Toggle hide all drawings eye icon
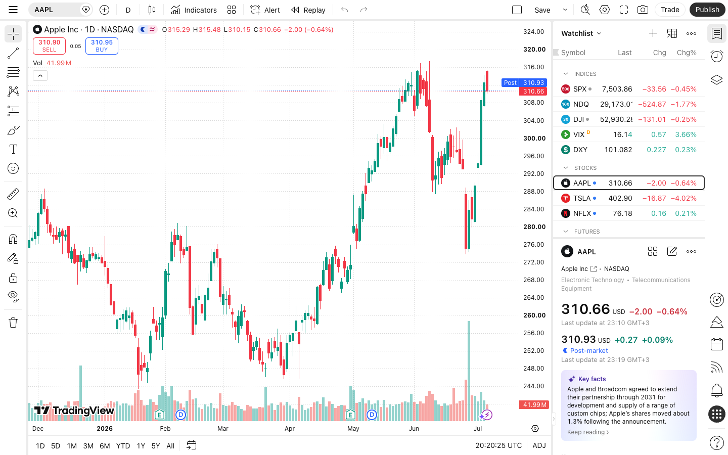728x455 pixels. (13, 297)
